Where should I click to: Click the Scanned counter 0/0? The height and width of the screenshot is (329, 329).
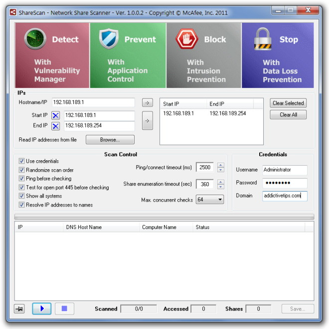point(139,309)
